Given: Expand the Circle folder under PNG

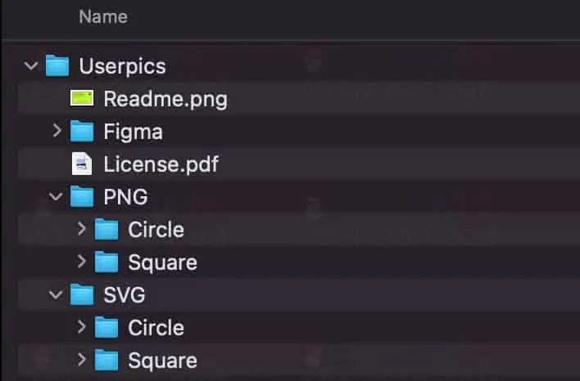Looking at the screenshot, I should point(81,229).
